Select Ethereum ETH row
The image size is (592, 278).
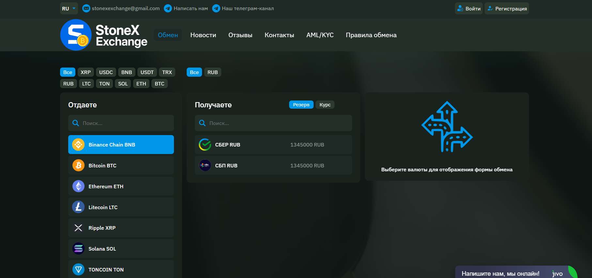(121, 186)
